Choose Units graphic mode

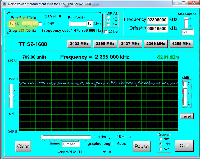[161, 144]
